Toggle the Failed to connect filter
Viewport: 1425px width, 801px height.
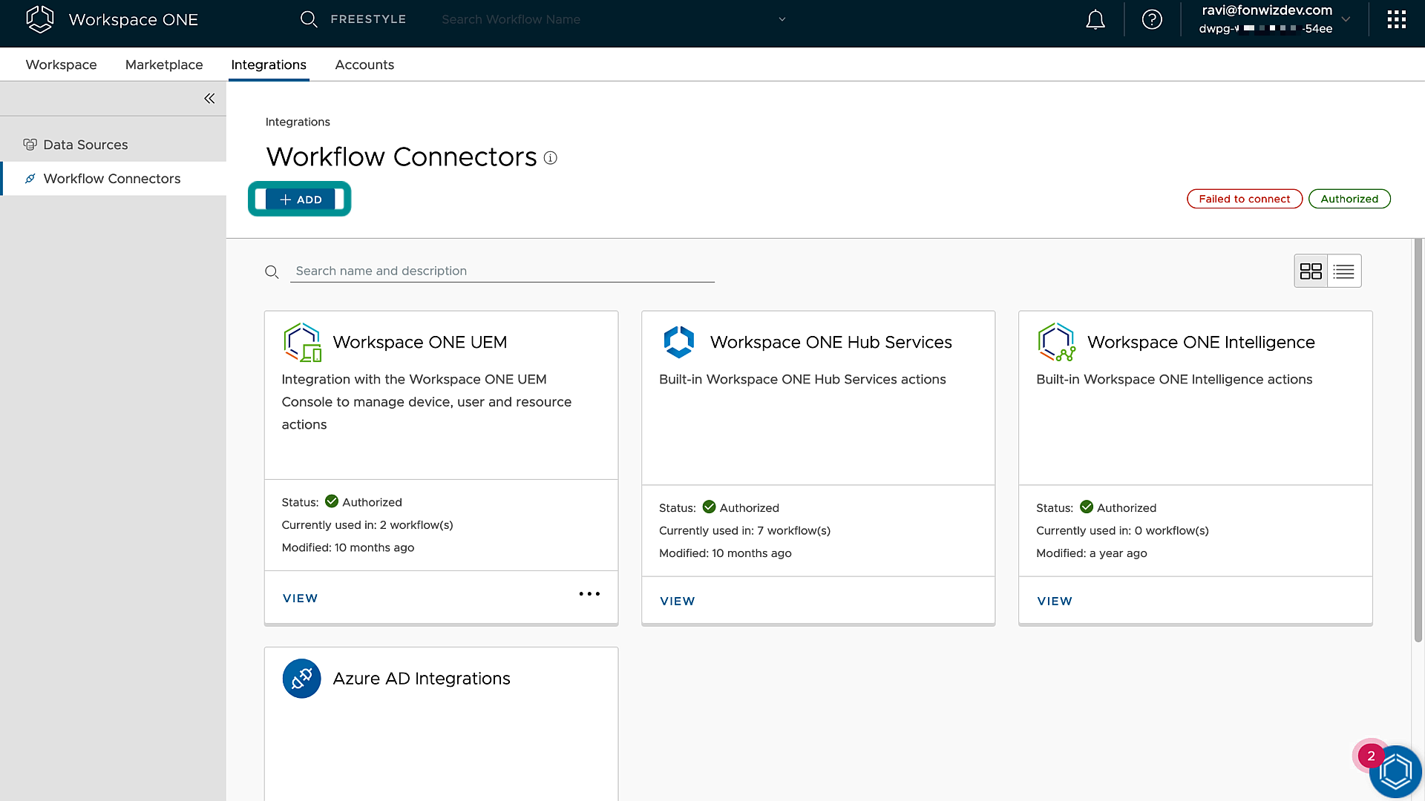coord(1244,199)
